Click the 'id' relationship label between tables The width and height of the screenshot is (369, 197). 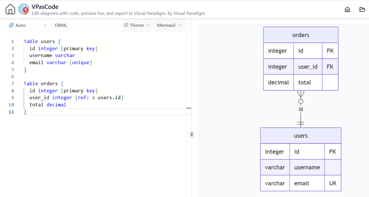pos(301,109)
